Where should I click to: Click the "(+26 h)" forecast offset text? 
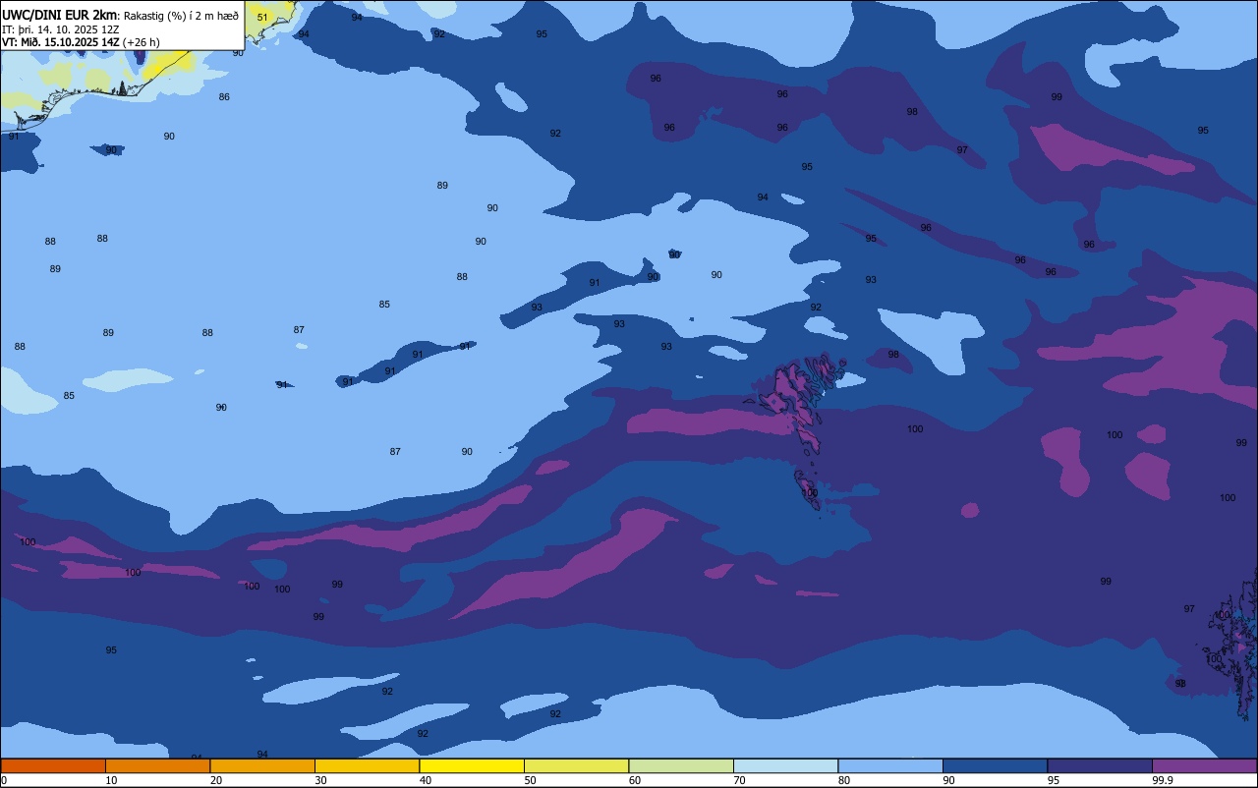pos(141,42)
